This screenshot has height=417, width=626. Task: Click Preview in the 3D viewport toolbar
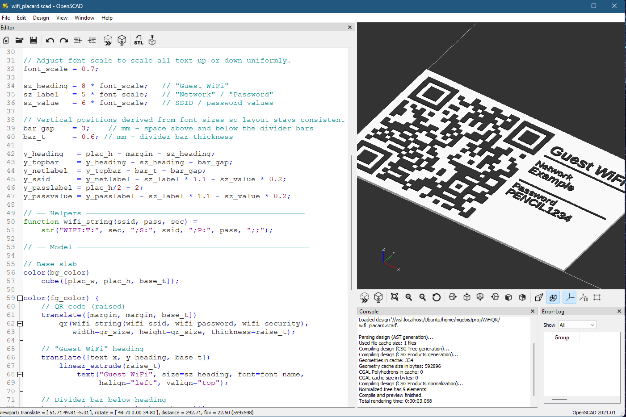[x=365, y=297]
